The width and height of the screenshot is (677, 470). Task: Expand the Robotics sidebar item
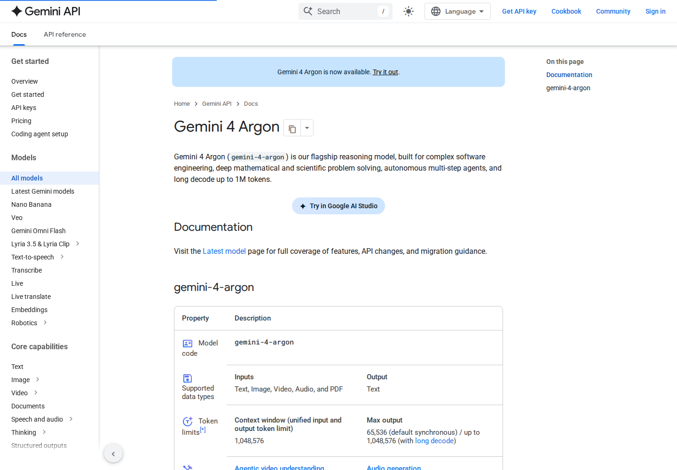[45, 322]
